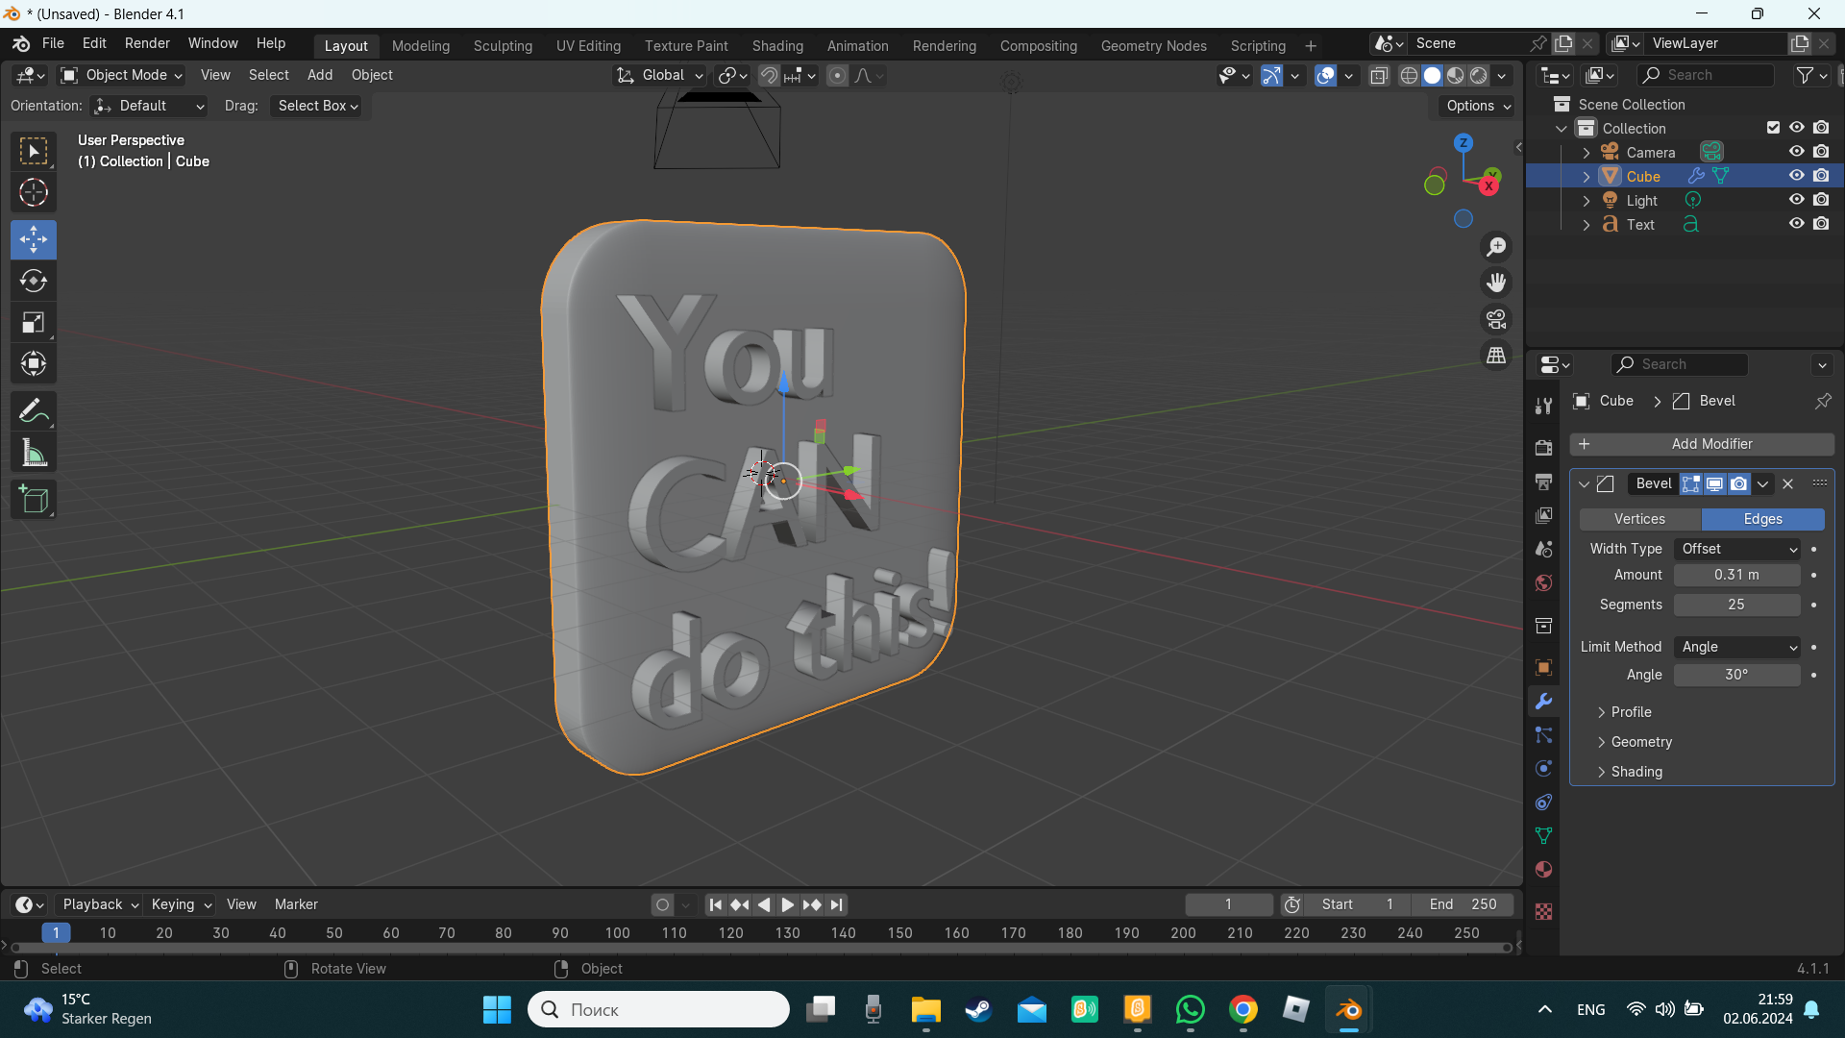Switch to Shading workspace tab
1845x1038 pixels.
(x=777, y=45)
